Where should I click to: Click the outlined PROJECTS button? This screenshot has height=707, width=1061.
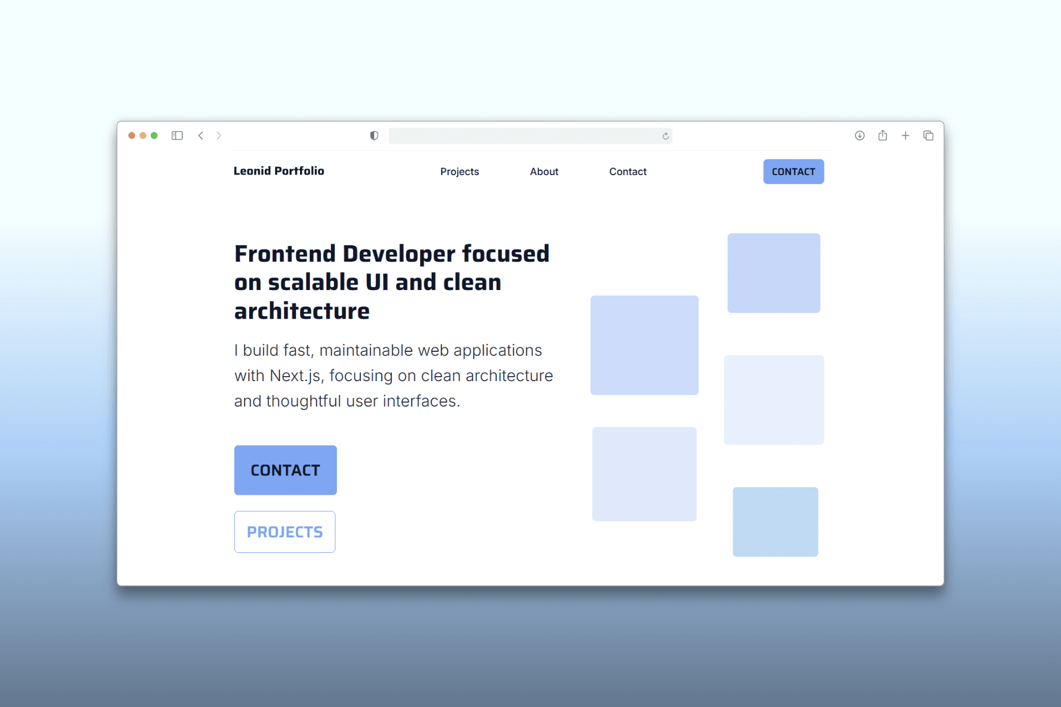coord(285,531)
